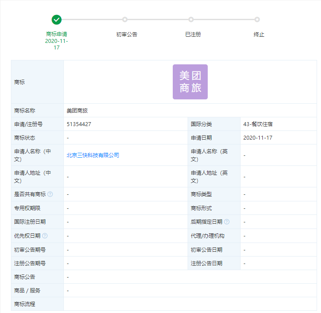Click the green checkmark on the 商标申请 step
This screenshot has width=321, height=313.
(x=56, y=20)
